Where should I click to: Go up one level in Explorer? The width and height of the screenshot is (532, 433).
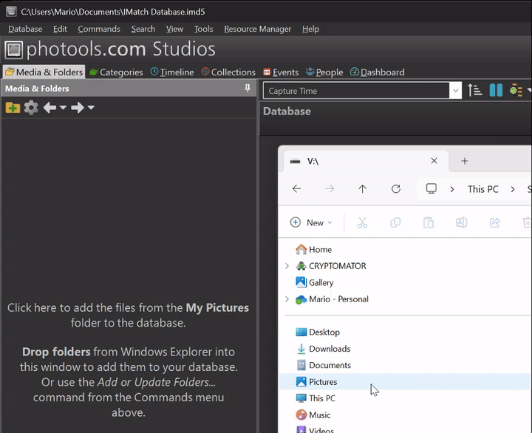point(362,188)
